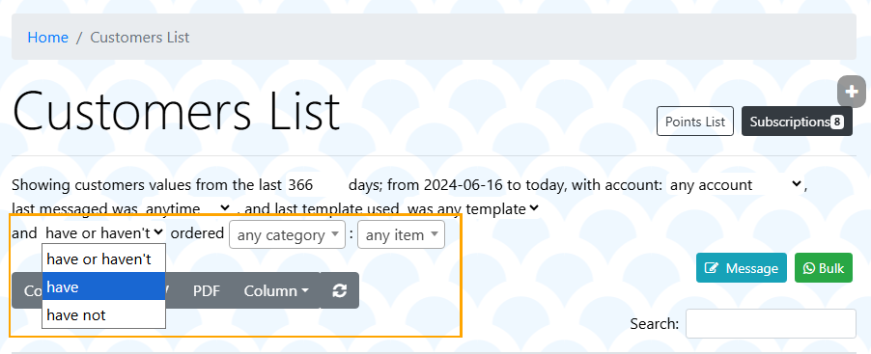Click the Message button with the edit icon
The image size is (871, 354).
click(741, 268)
